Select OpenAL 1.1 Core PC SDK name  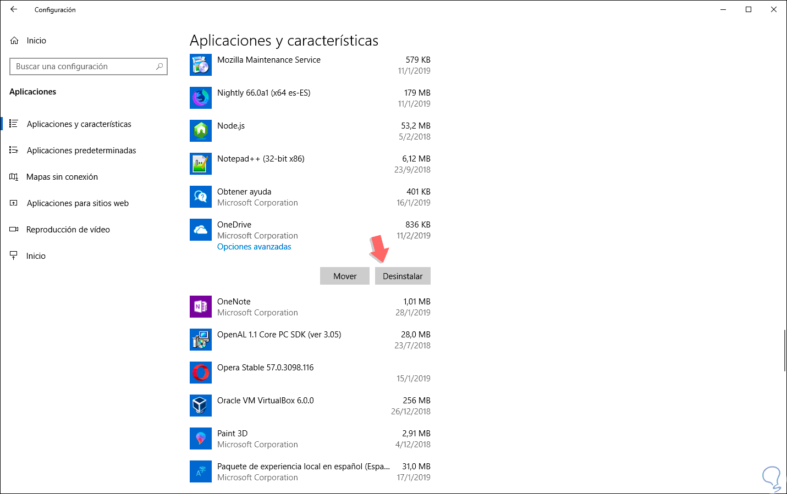point(279,335)
